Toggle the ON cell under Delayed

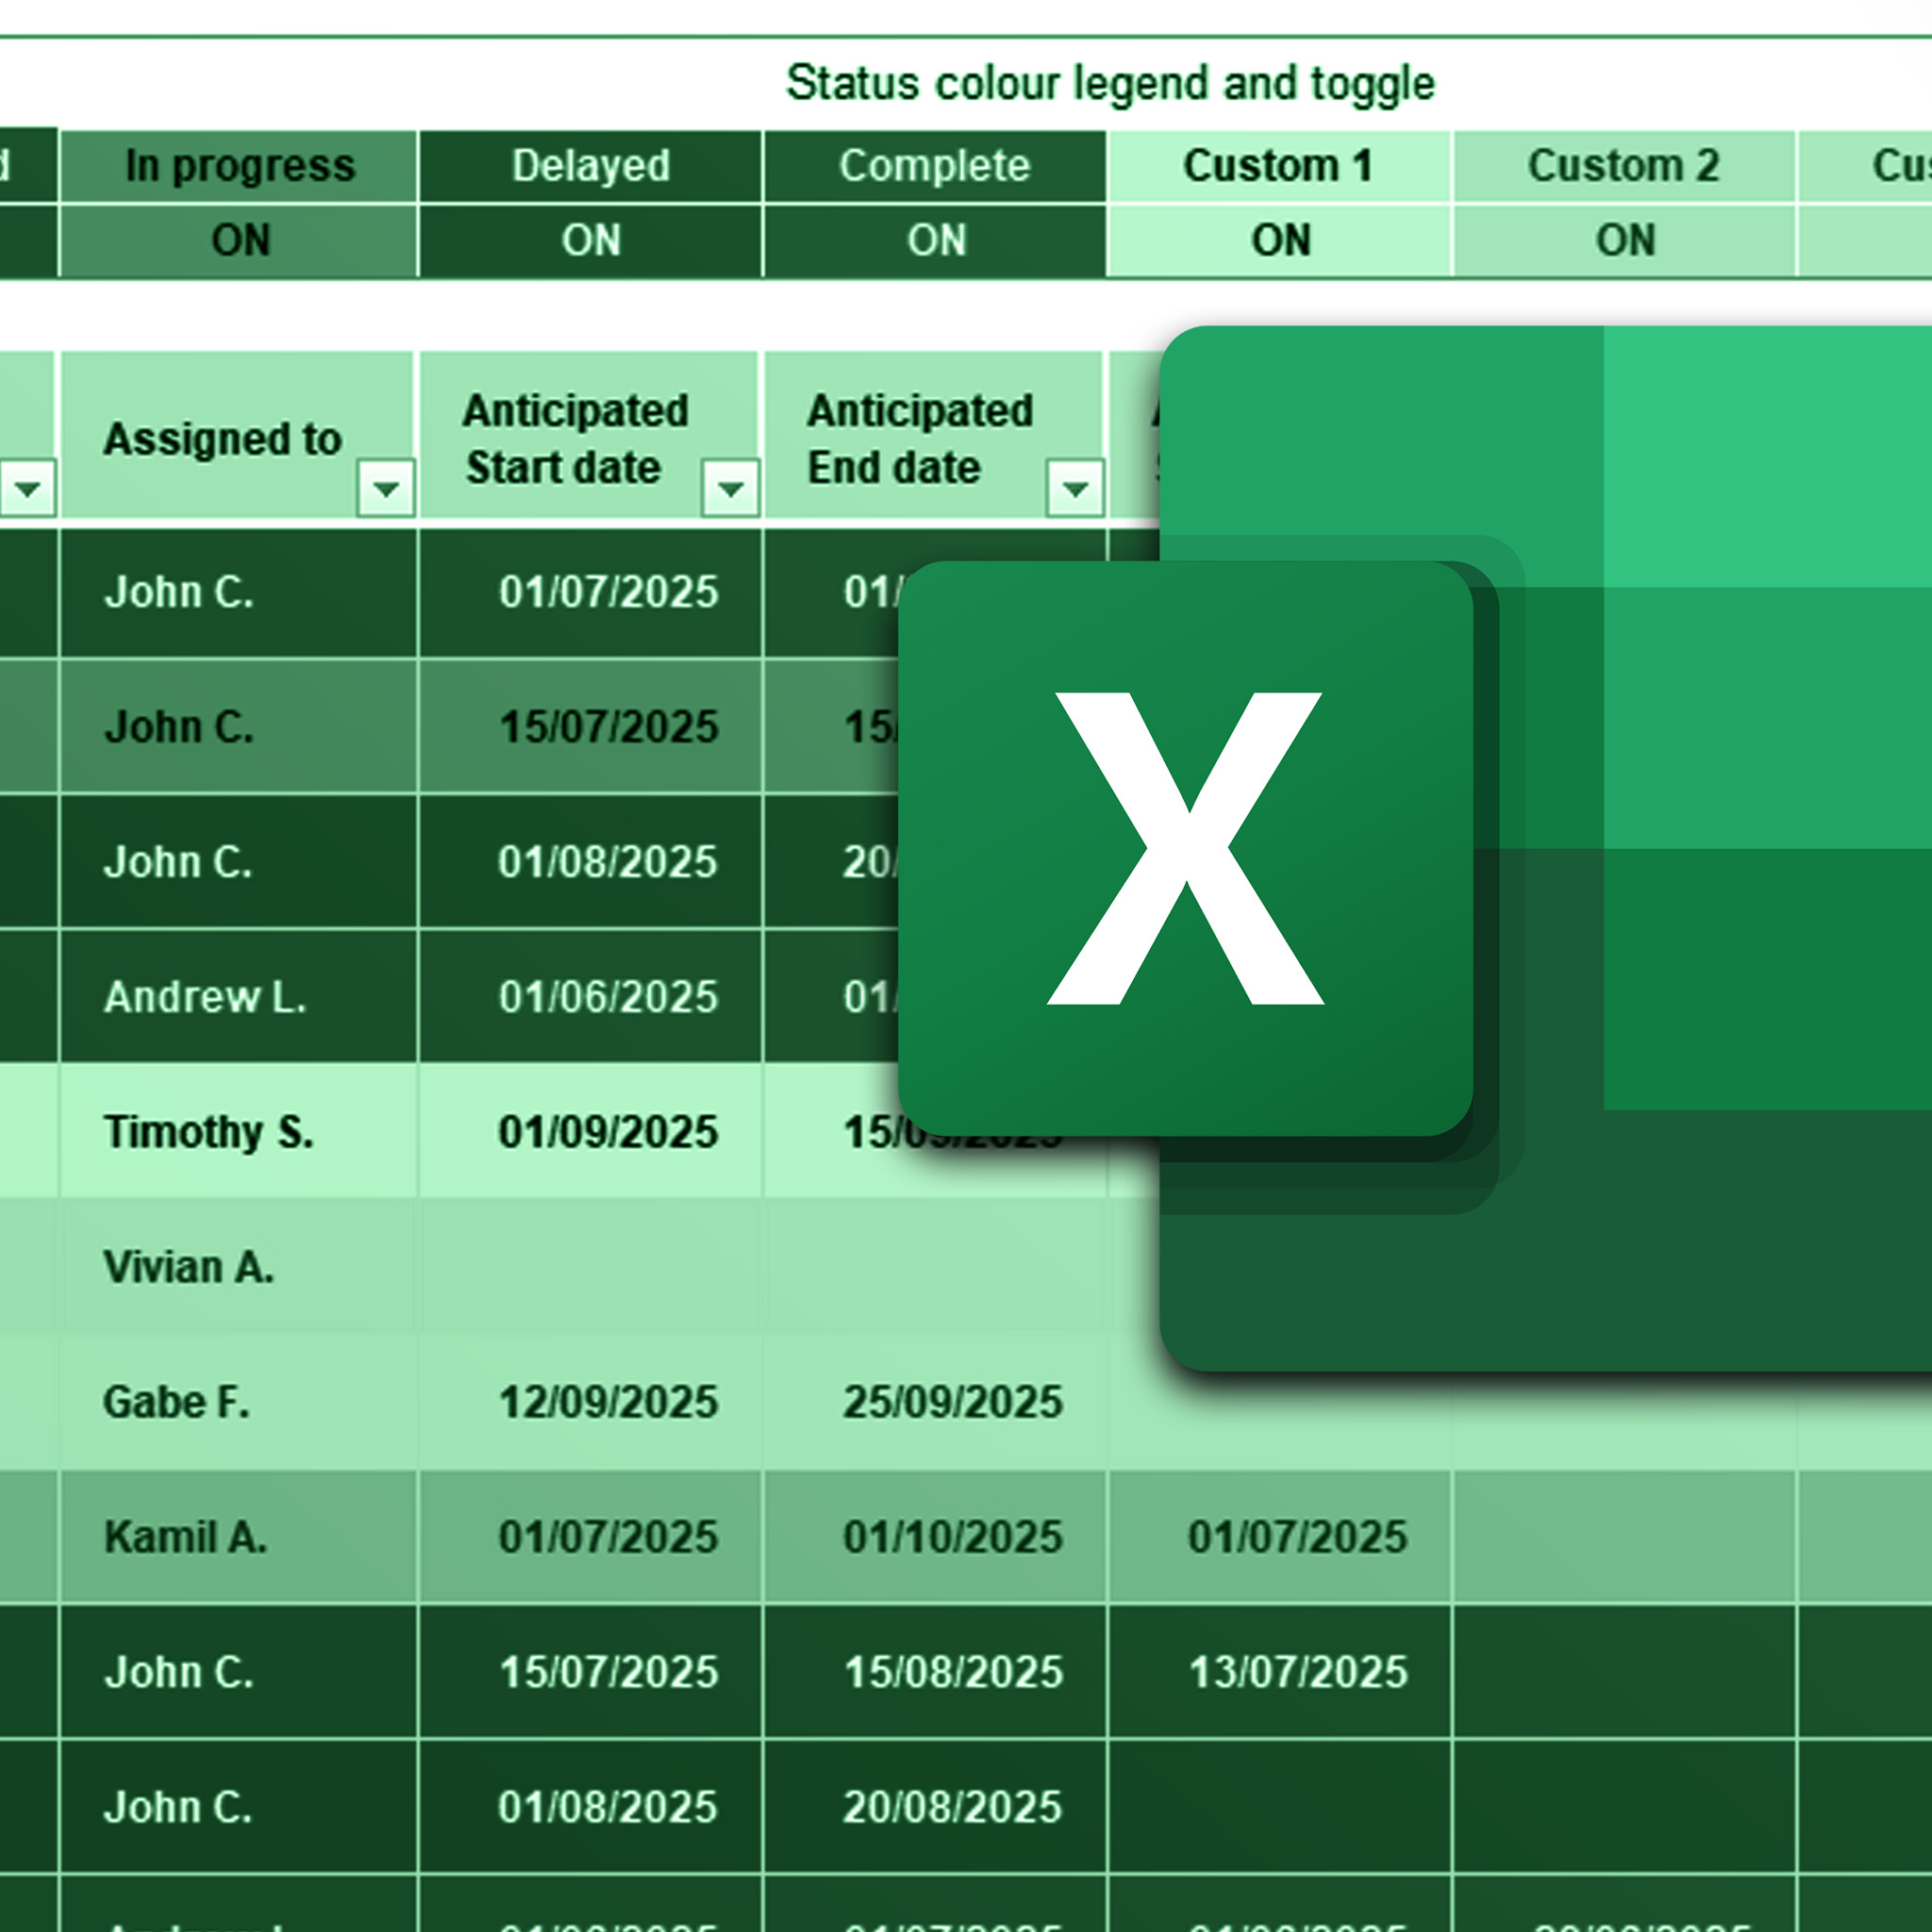click(591, 240)
